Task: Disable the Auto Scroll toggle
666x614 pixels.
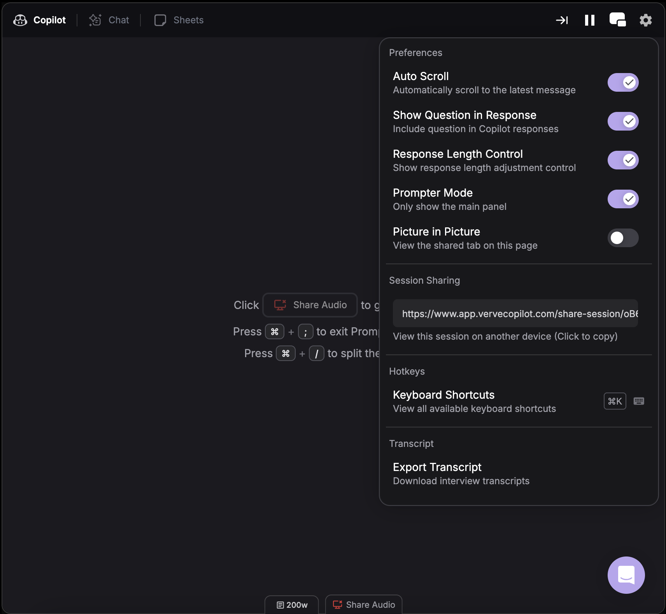Action: point(622,82)
